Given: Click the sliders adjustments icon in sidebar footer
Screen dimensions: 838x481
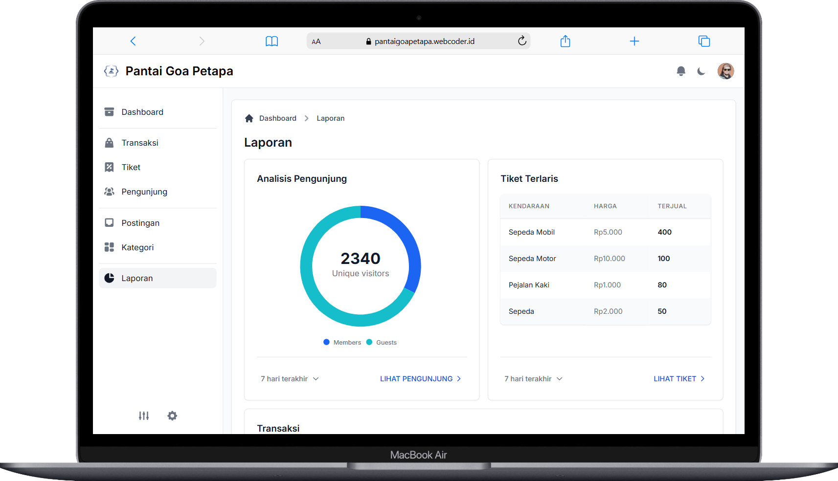Looking at the screenshot, I should (x=144, y=415).
